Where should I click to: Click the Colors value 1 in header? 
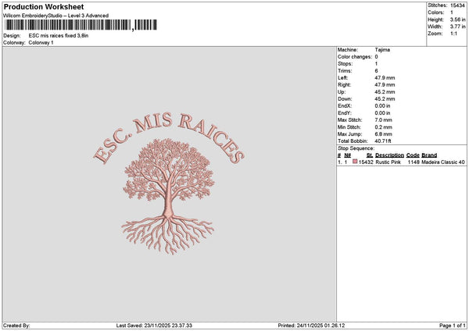(452, 12)
